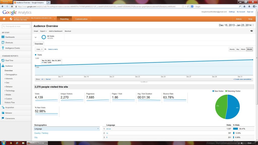Viewport: 258px width, 145px height.
Task: Click the Conversions flag icon
Action: pos(3,118)
